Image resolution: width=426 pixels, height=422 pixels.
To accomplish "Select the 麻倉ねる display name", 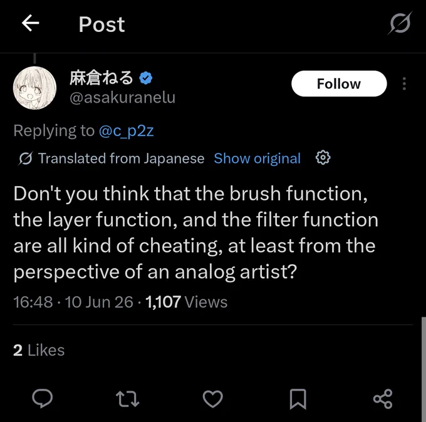I will (101, 78).
